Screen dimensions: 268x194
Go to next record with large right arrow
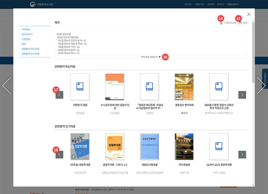pyautogui.click(x=261, y=85)
